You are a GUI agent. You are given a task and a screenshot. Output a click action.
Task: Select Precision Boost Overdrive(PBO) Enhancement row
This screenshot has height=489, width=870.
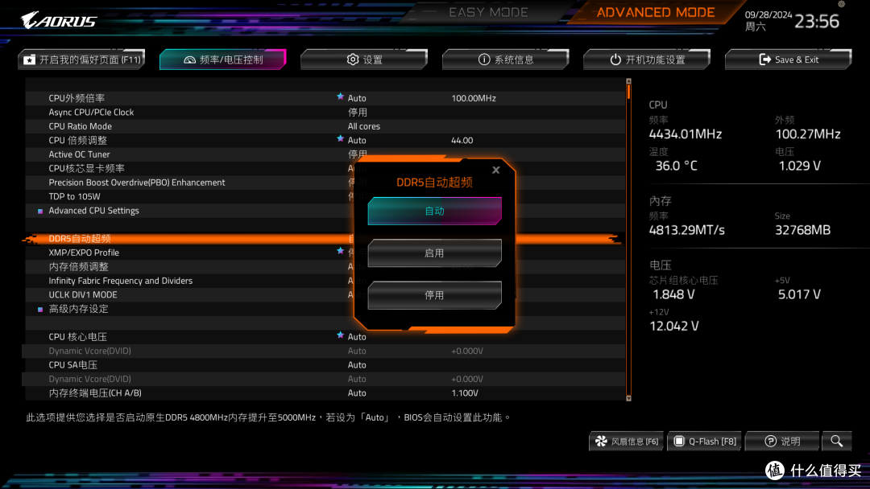[324, 183]
